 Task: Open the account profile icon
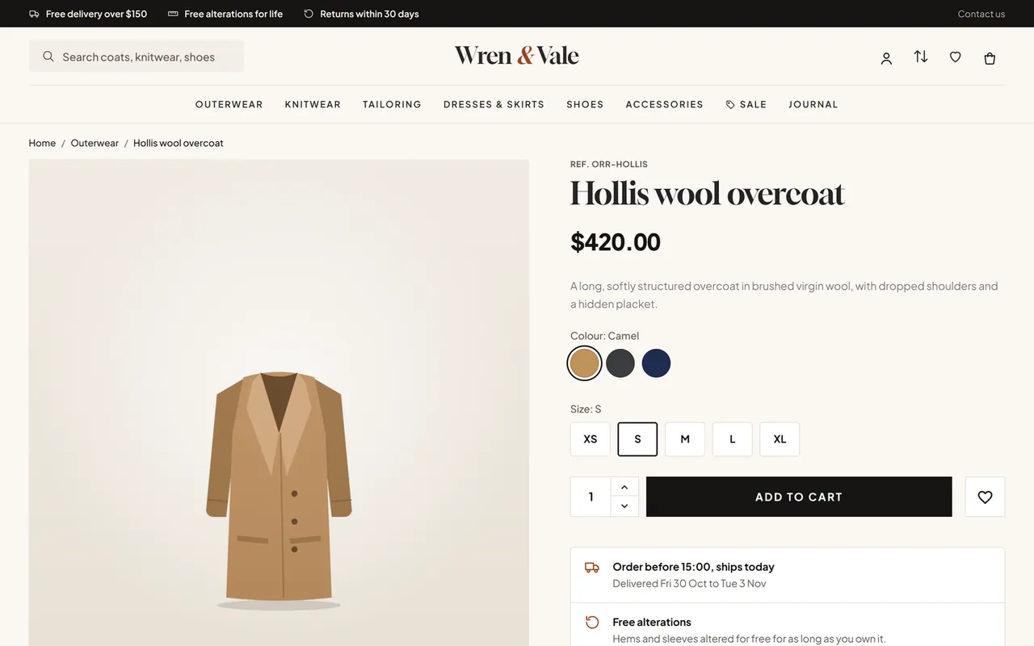tap(886, 57)
